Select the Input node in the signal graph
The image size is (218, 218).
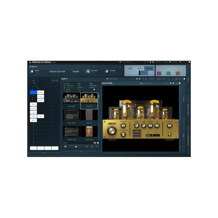click(33, 80)
